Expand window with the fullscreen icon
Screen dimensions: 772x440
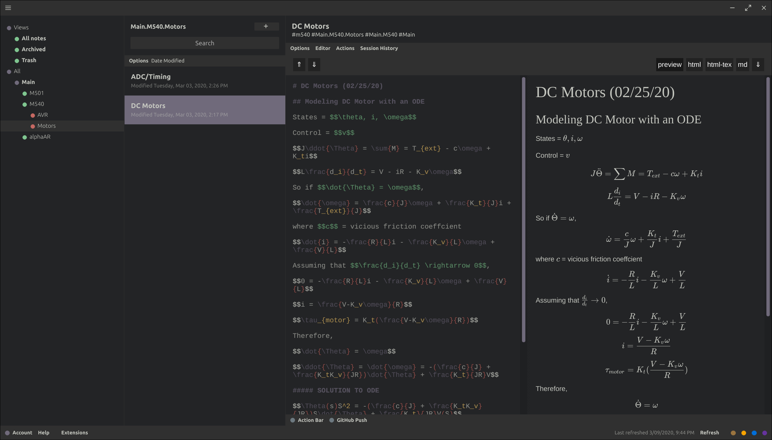tap(748, 7)
